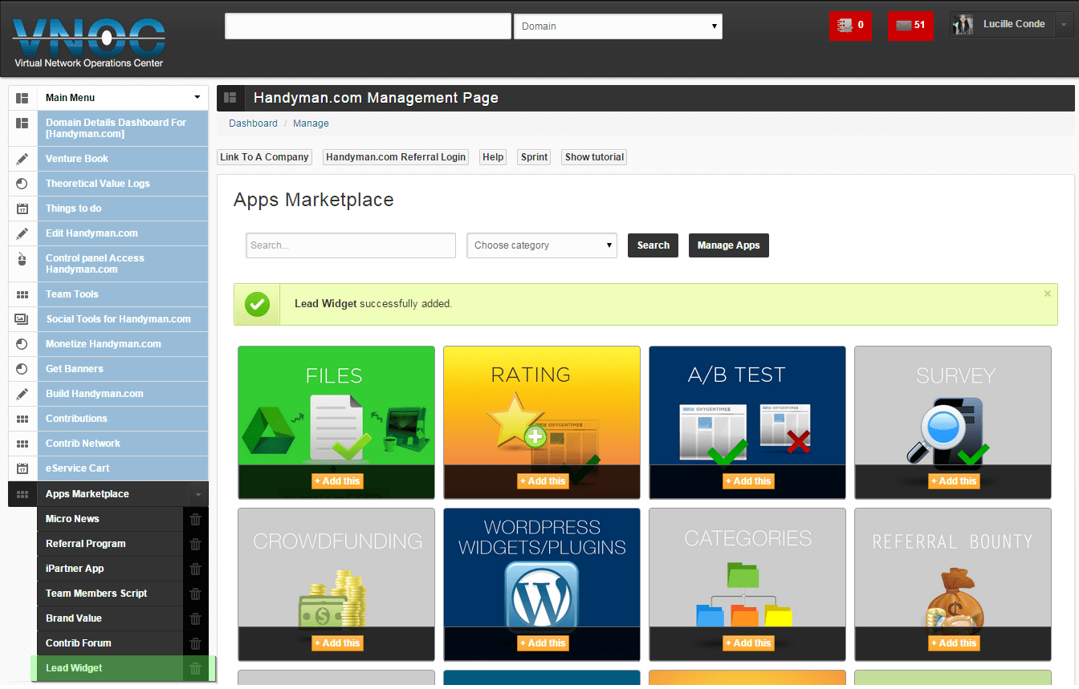
Task: Add the Crowdfunding app
Action: point(338,643)
